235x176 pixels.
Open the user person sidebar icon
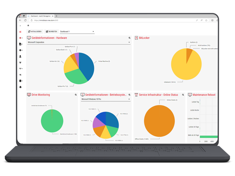click(x=20, y=56)
